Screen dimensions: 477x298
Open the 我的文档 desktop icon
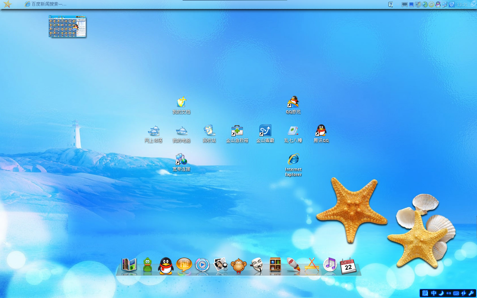[181, 105]
